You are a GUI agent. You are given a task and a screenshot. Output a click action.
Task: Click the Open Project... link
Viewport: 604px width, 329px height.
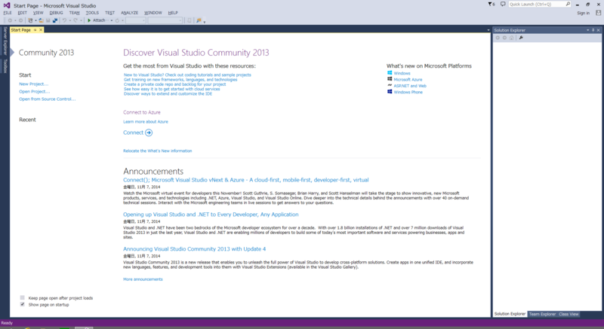point(35,91)
